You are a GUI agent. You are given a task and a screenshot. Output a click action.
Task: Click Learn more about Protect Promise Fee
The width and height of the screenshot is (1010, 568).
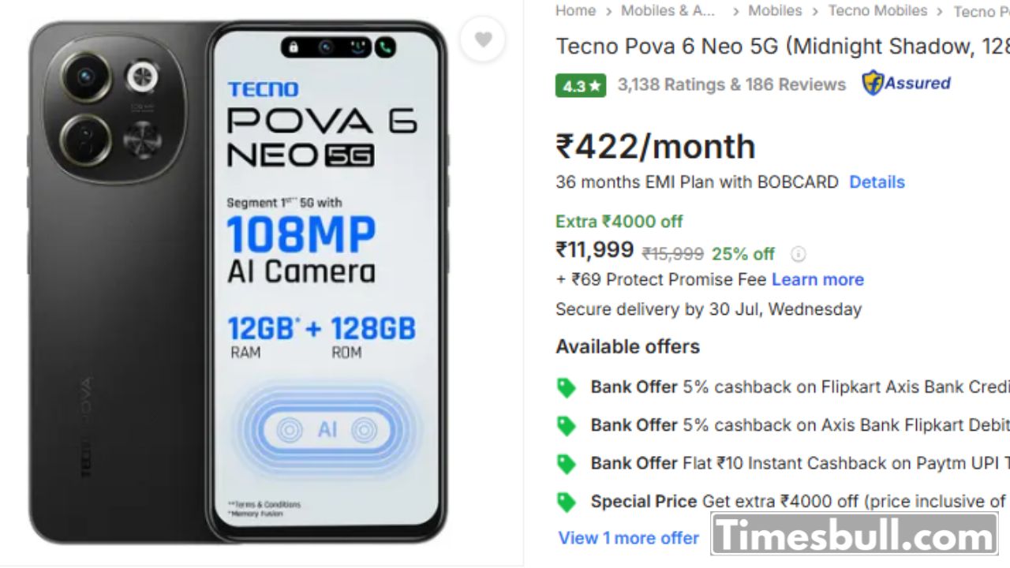pos(817,279)
